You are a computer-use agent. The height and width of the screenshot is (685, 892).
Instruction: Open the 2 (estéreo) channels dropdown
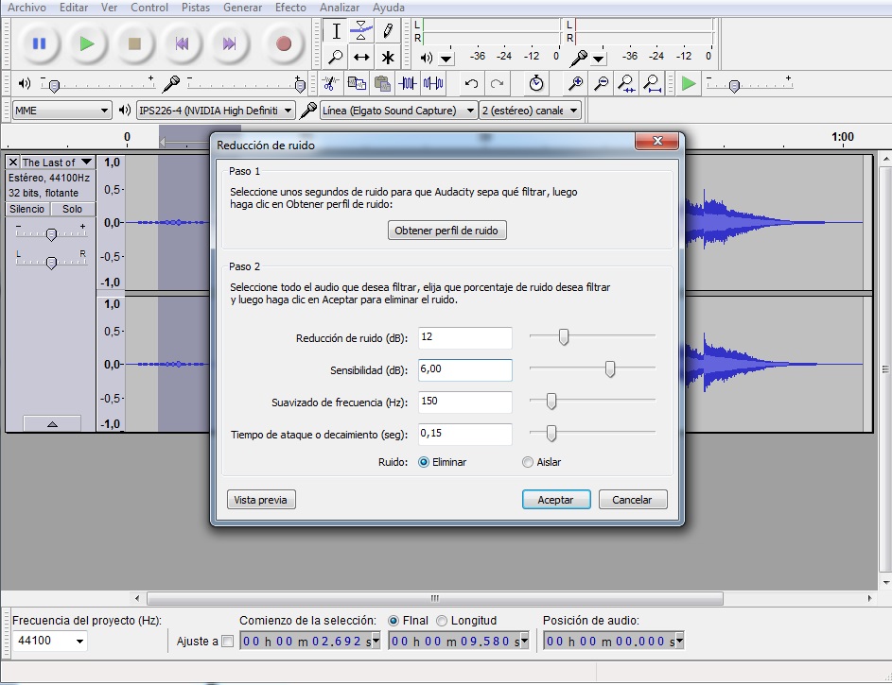[x=531, y=111]
